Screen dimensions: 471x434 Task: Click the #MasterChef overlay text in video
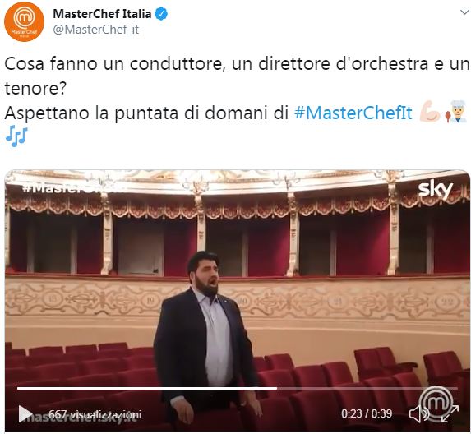click(x=72, y=188)
